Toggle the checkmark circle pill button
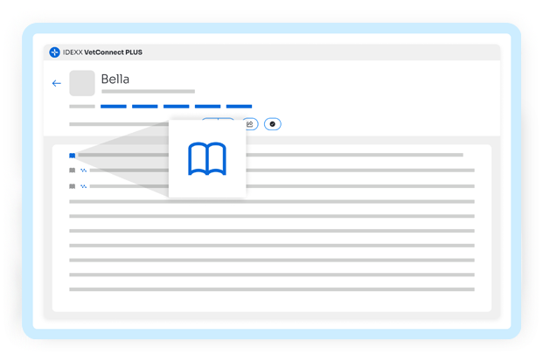The height and width of the screenshot is (362, 543). tap(273, 124)
